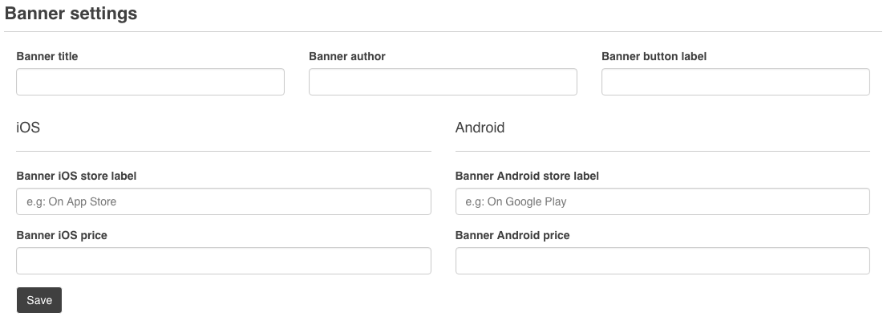Viewport: 895px width, 325px height.
Task: Select the Android store label field with Google Play placeholder
Action: (662, 201)
